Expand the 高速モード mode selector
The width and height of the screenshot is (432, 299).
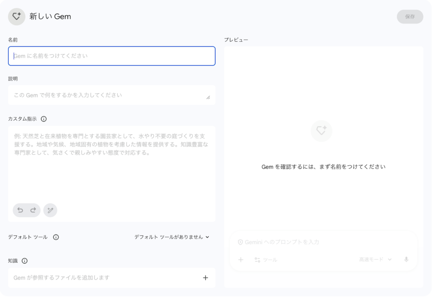coord(375,260)
